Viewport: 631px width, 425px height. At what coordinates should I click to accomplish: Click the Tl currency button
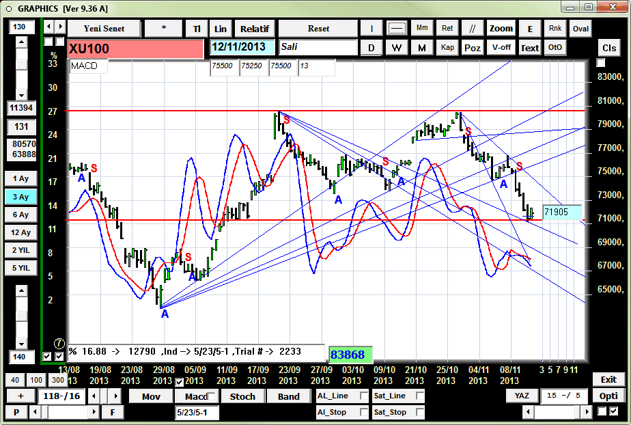(197, 29)
